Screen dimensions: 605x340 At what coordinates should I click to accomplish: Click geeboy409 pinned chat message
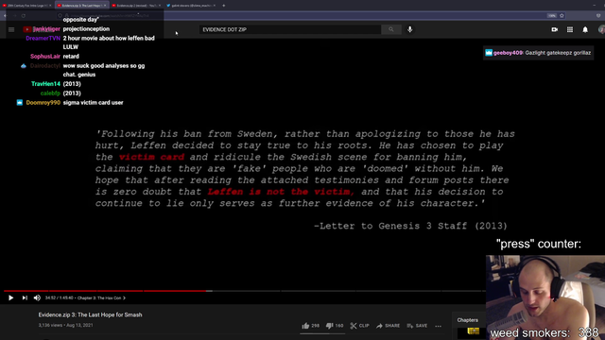538,53
